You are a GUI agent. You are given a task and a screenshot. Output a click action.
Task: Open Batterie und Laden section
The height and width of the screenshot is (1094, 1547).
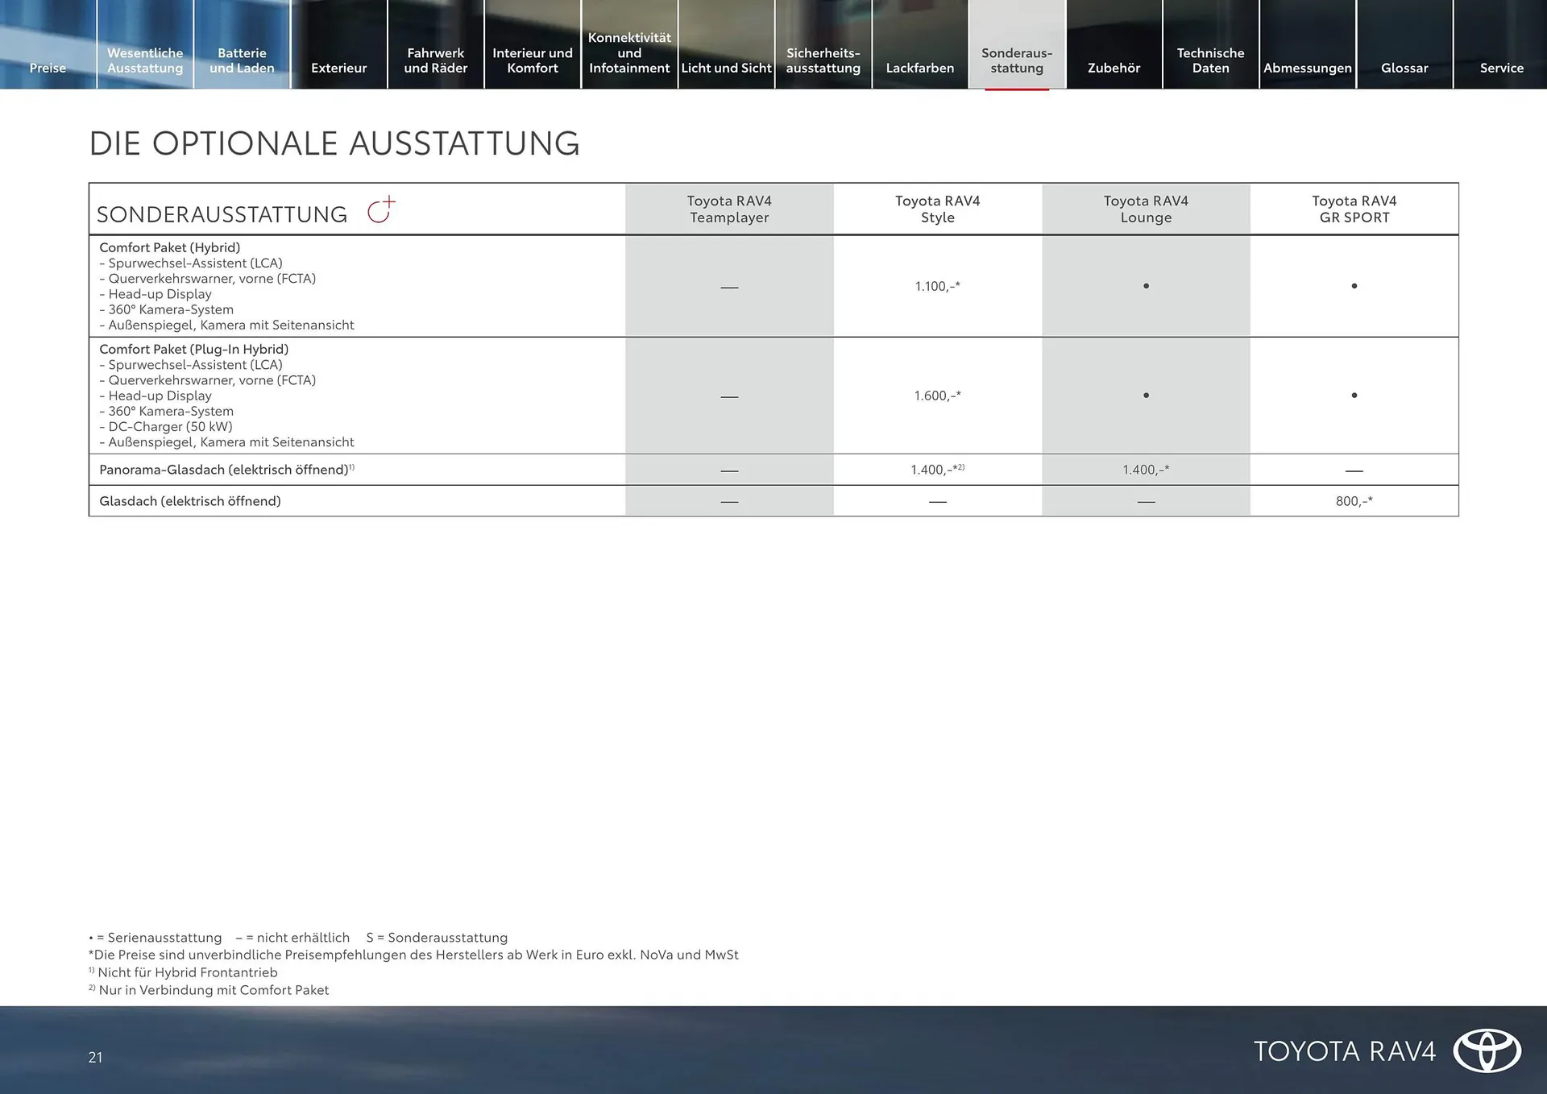242,60
